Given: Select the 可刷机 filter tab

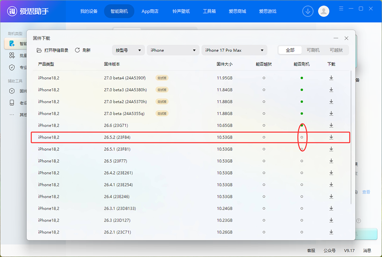Looking at the screenshot, I should (313, 50).
